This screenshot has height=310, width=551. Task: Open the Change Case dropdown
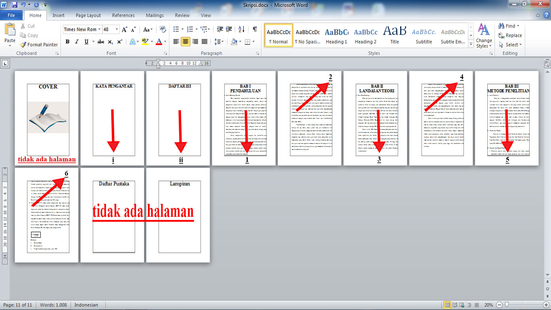tap(148, 29)
